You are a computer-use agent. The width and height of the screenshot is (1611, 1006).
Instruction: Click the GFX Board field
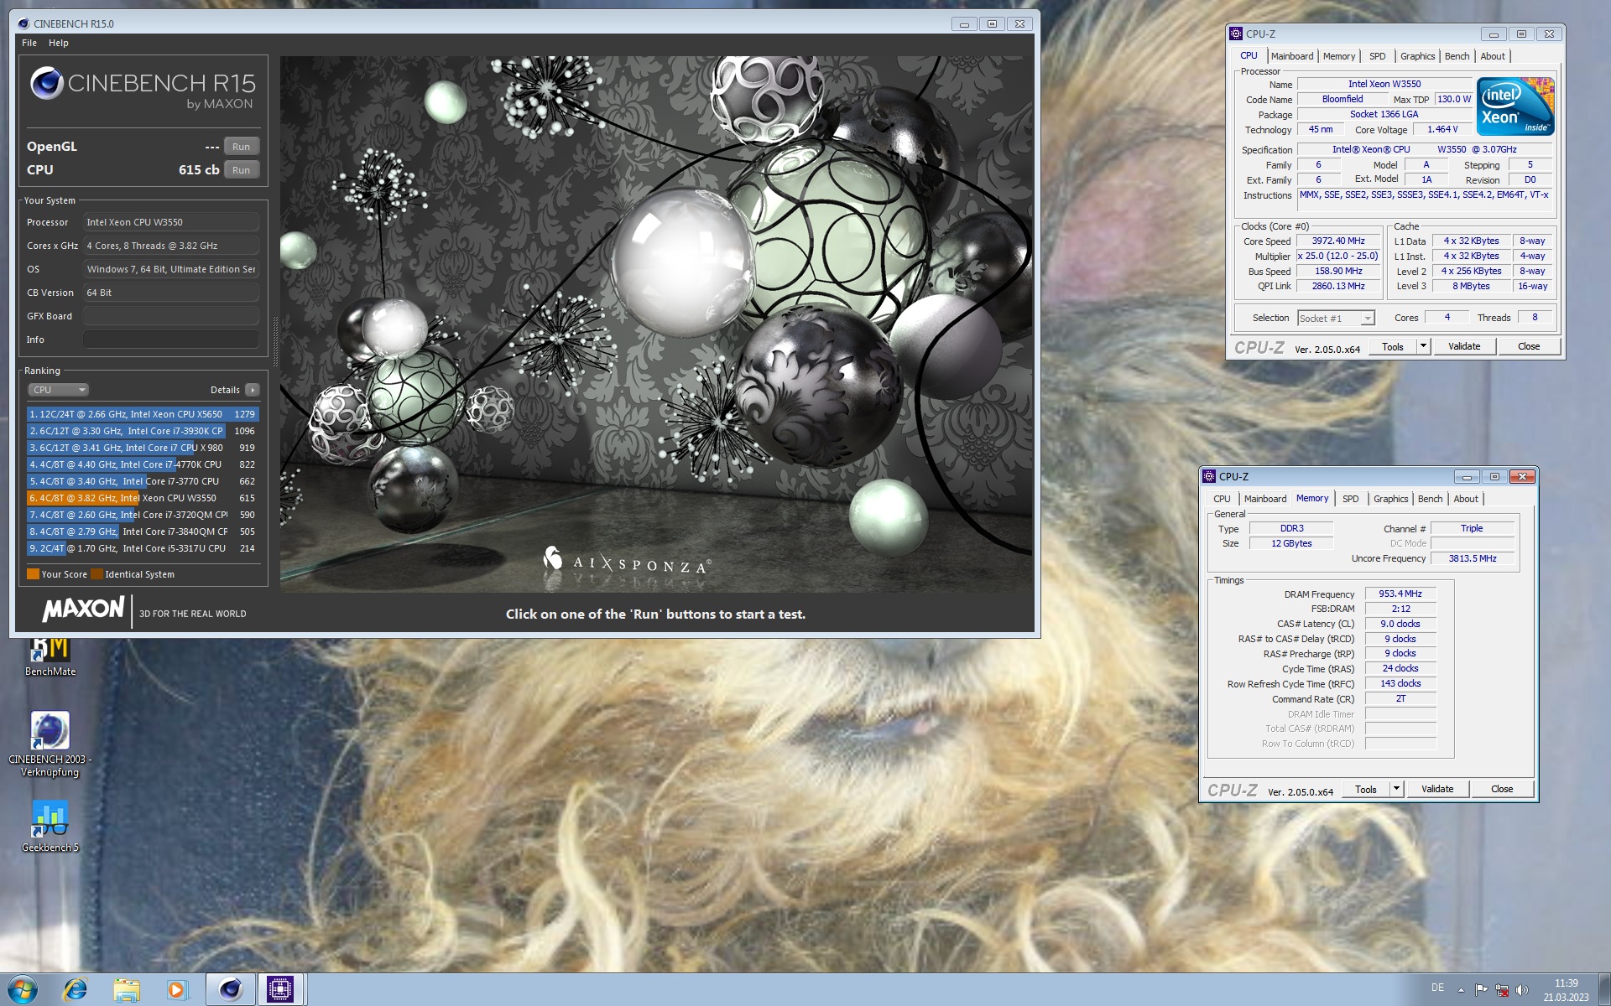171,316
